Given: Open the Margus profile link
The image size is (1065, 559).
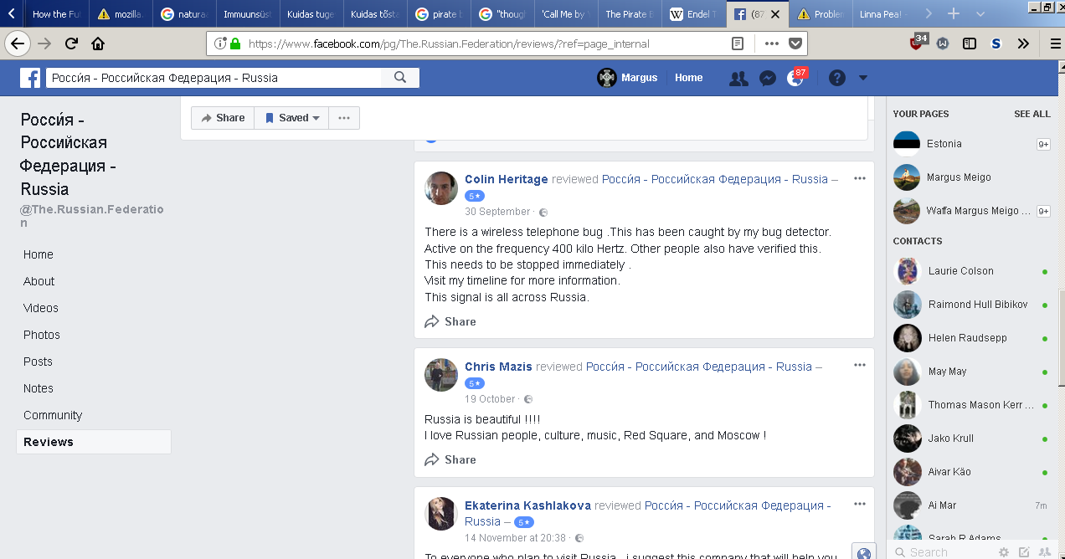Looking at the screenshot, I should coord(627,78).
